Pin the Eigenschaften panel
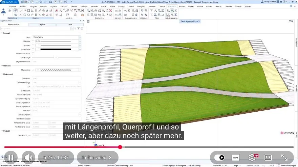This screenshot has height=167, width=298. (81, 21)
